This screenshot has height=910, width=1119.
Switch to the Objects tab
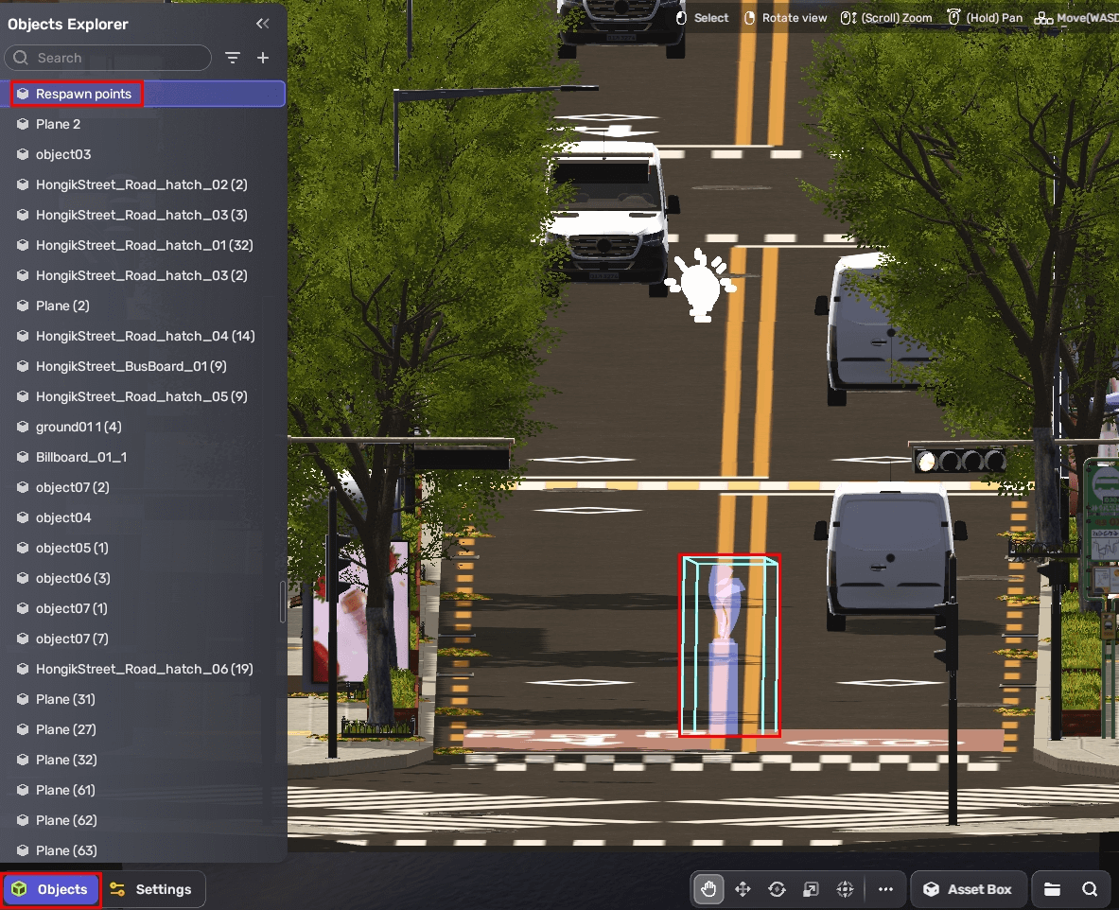tap(51, 889)
